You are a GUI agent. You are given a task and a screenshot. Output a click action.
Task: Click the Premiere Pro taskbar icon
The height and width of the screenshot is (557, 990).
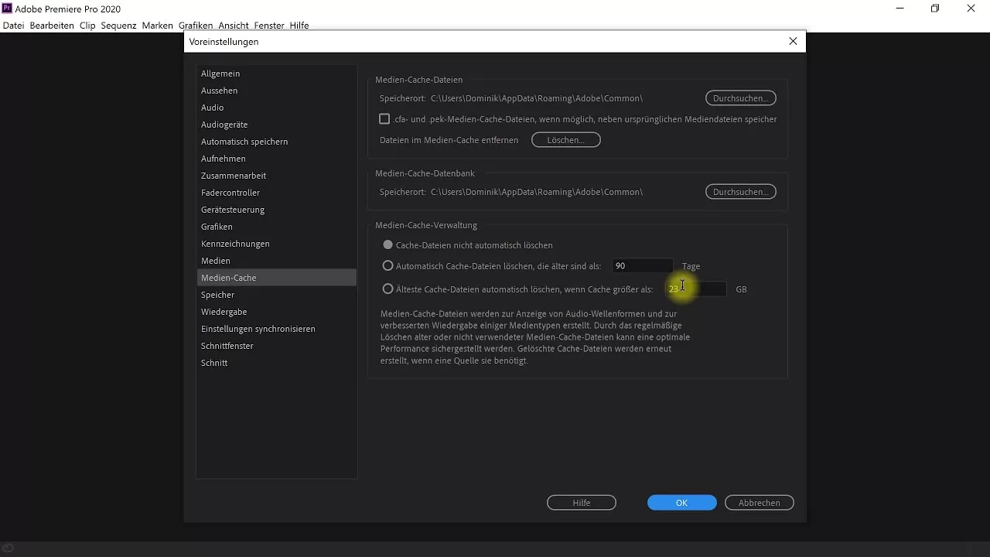(x=7, y=548)
